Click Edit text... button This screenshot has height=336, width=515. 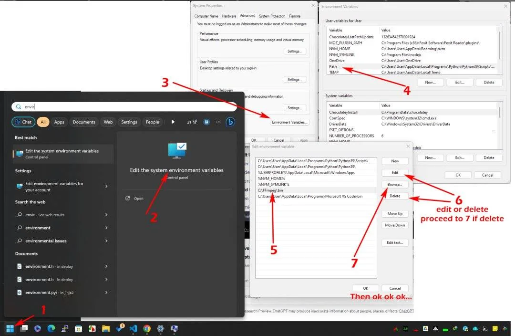click(x=395, y=242)
